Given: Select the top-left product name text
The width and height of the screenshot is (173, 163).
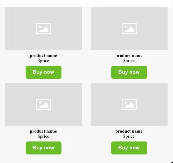Looking at the screenshot, I should click(x=43, y=55).
